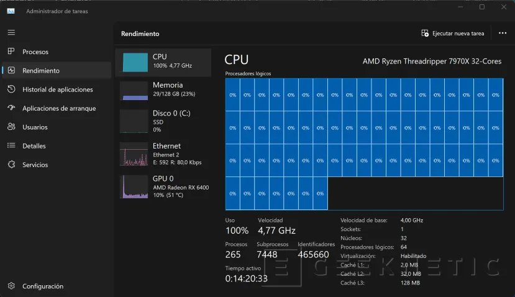
Task: Select the Ethernet 2 resource entry
Action: pyautogui.click(x=163, y=153)
